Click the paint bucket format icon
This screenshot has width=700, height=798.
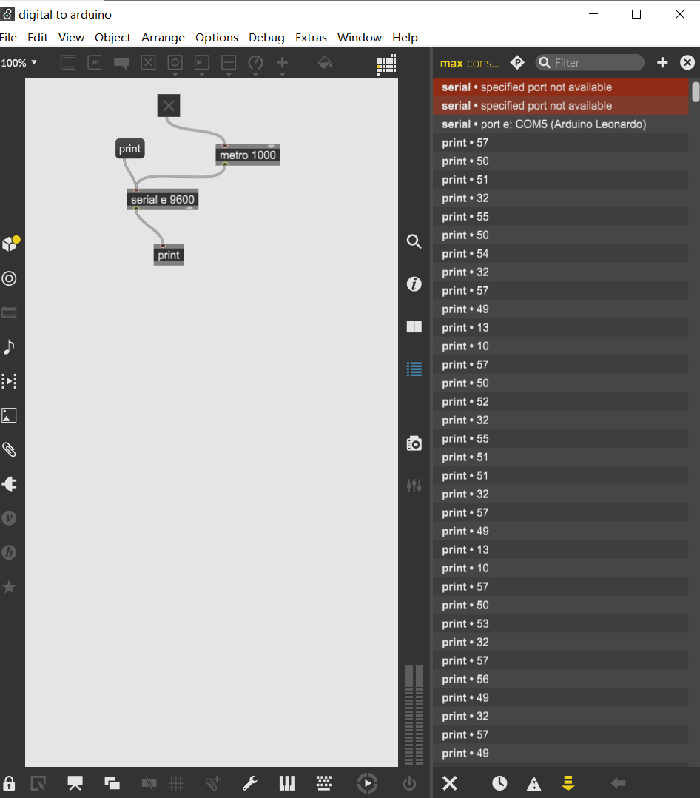coord(325,63)
